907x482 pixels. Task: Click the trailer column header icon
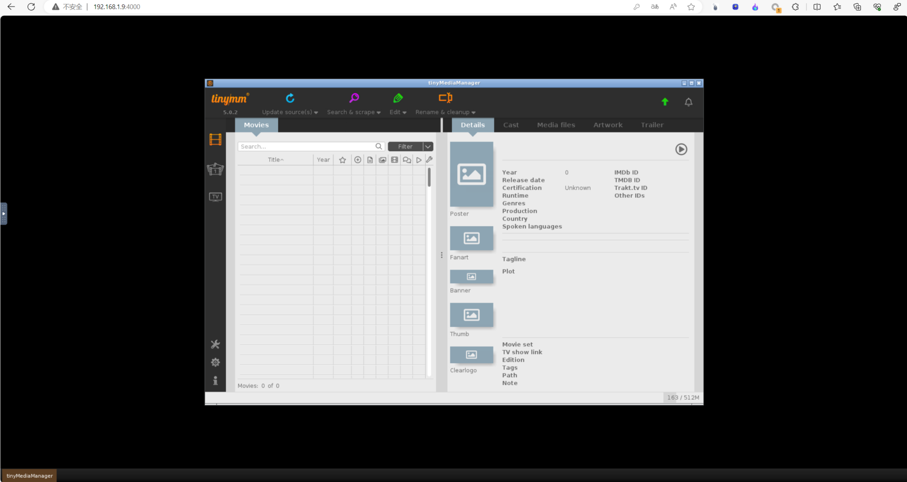(419, 160)
